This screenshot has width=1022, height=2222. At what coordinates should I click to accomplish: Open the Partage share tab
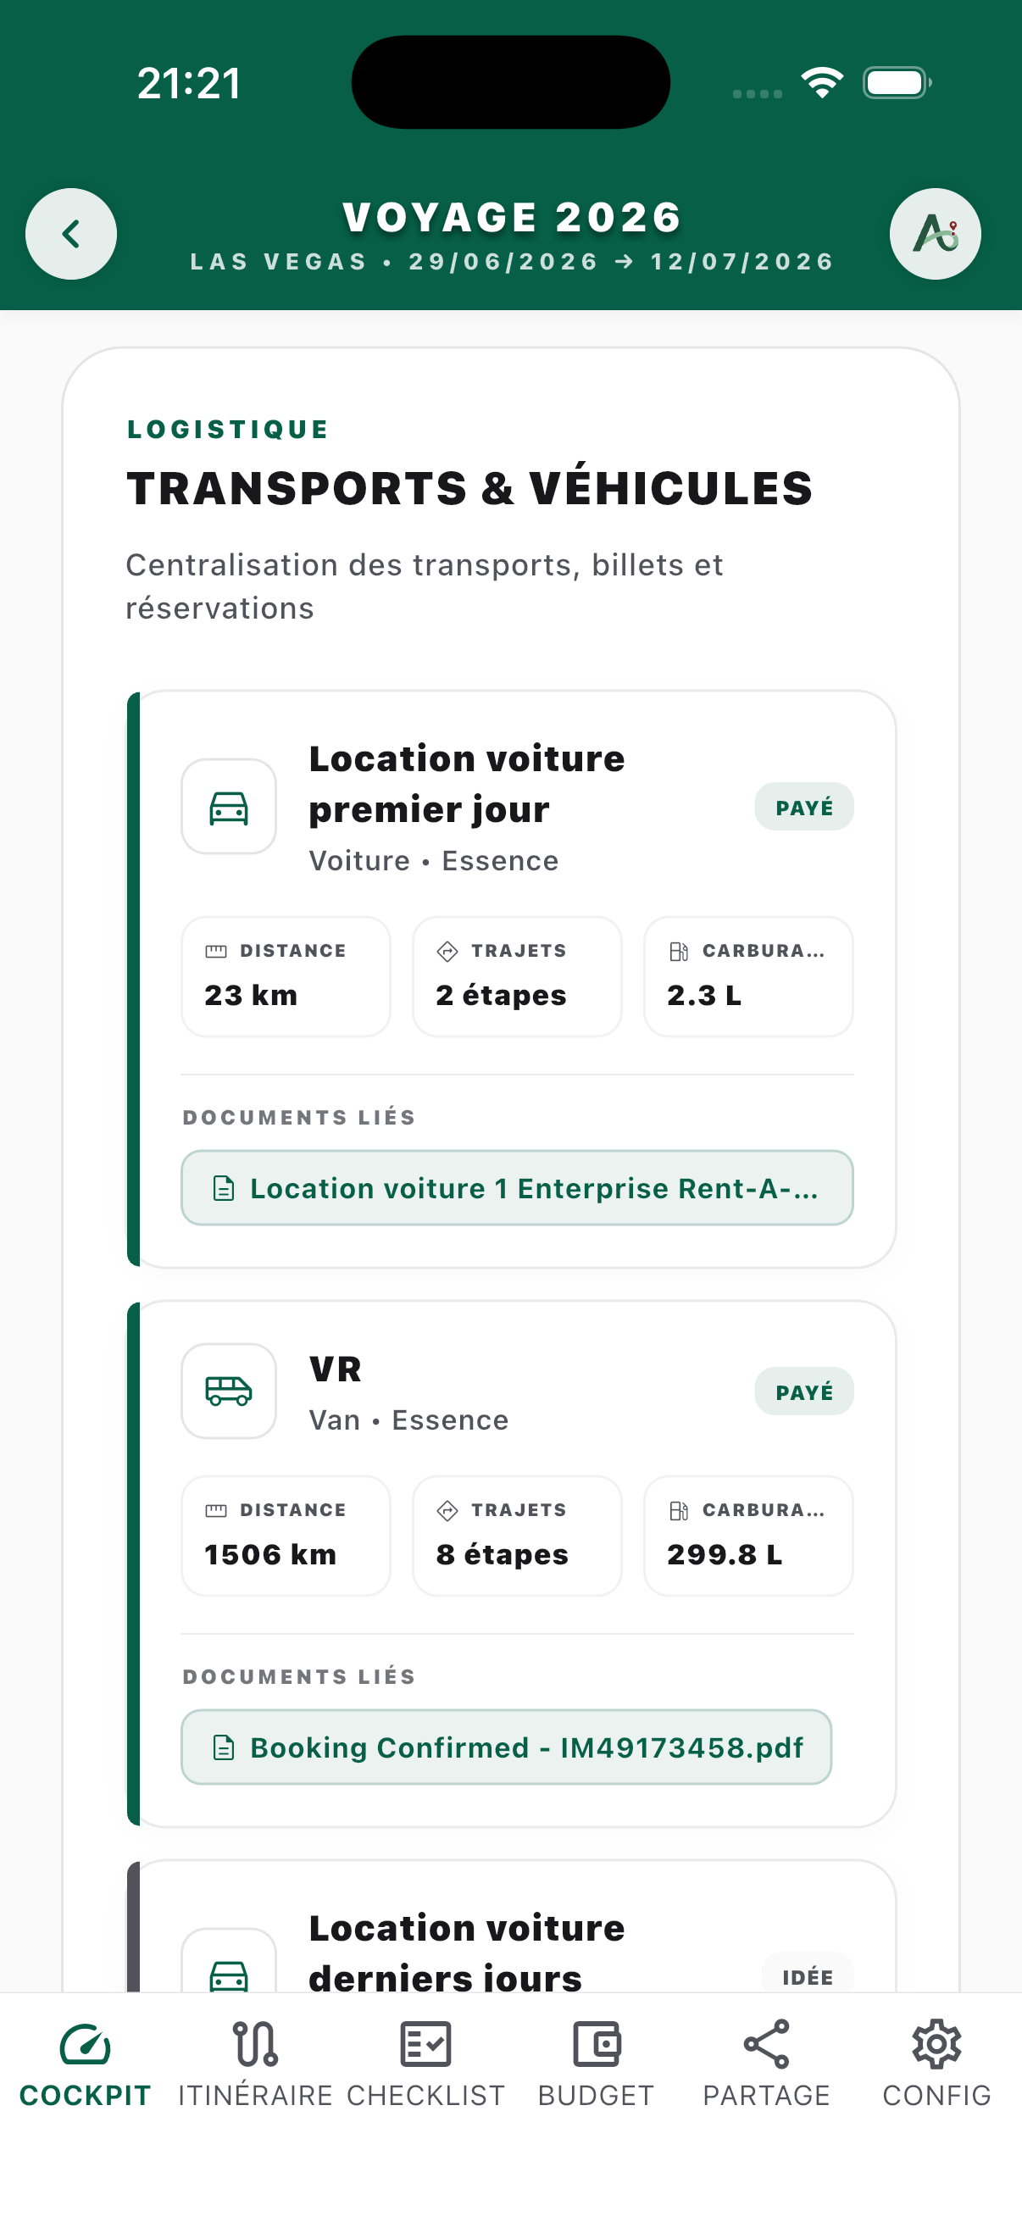(766, 2065)
